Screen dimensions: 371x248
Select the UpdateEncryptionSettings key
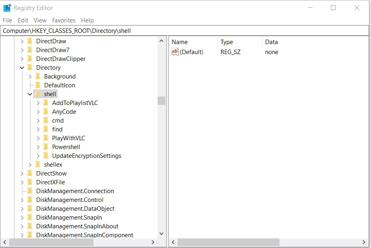tap(86, 156)
